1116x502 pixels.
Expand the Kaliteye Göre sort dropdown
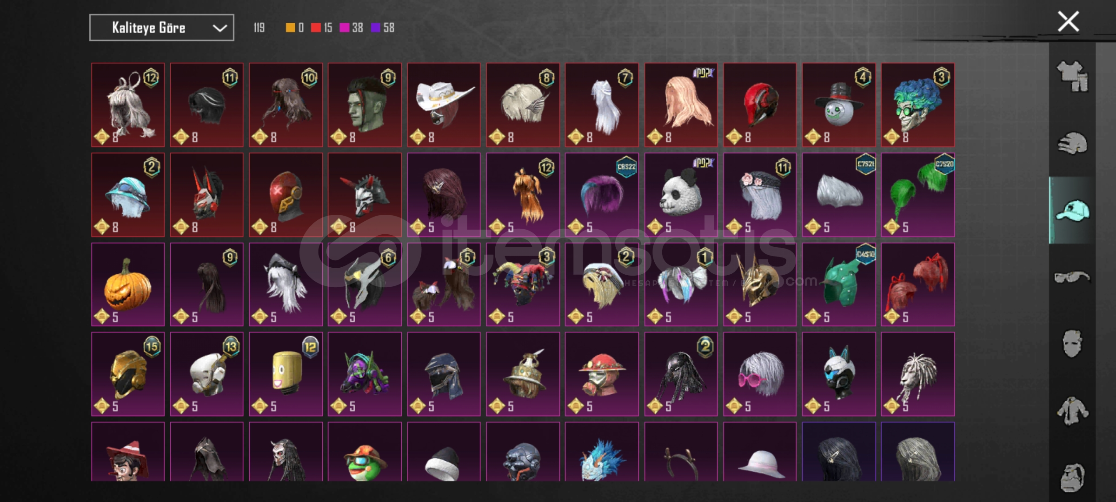pos(162,28)
